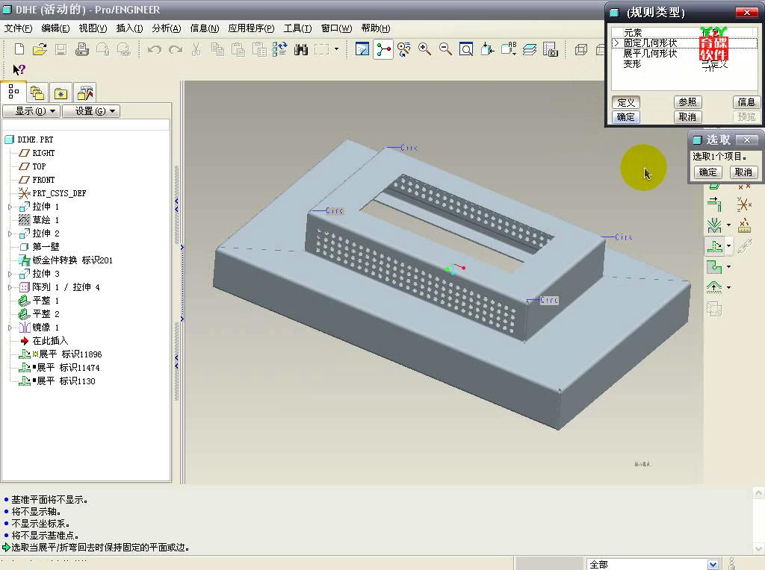Click 定义 button in 规则类型 dialog
765x570 pixels.
[626, 102]
